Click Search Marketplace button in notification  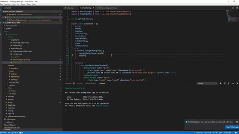click(232, 127)
